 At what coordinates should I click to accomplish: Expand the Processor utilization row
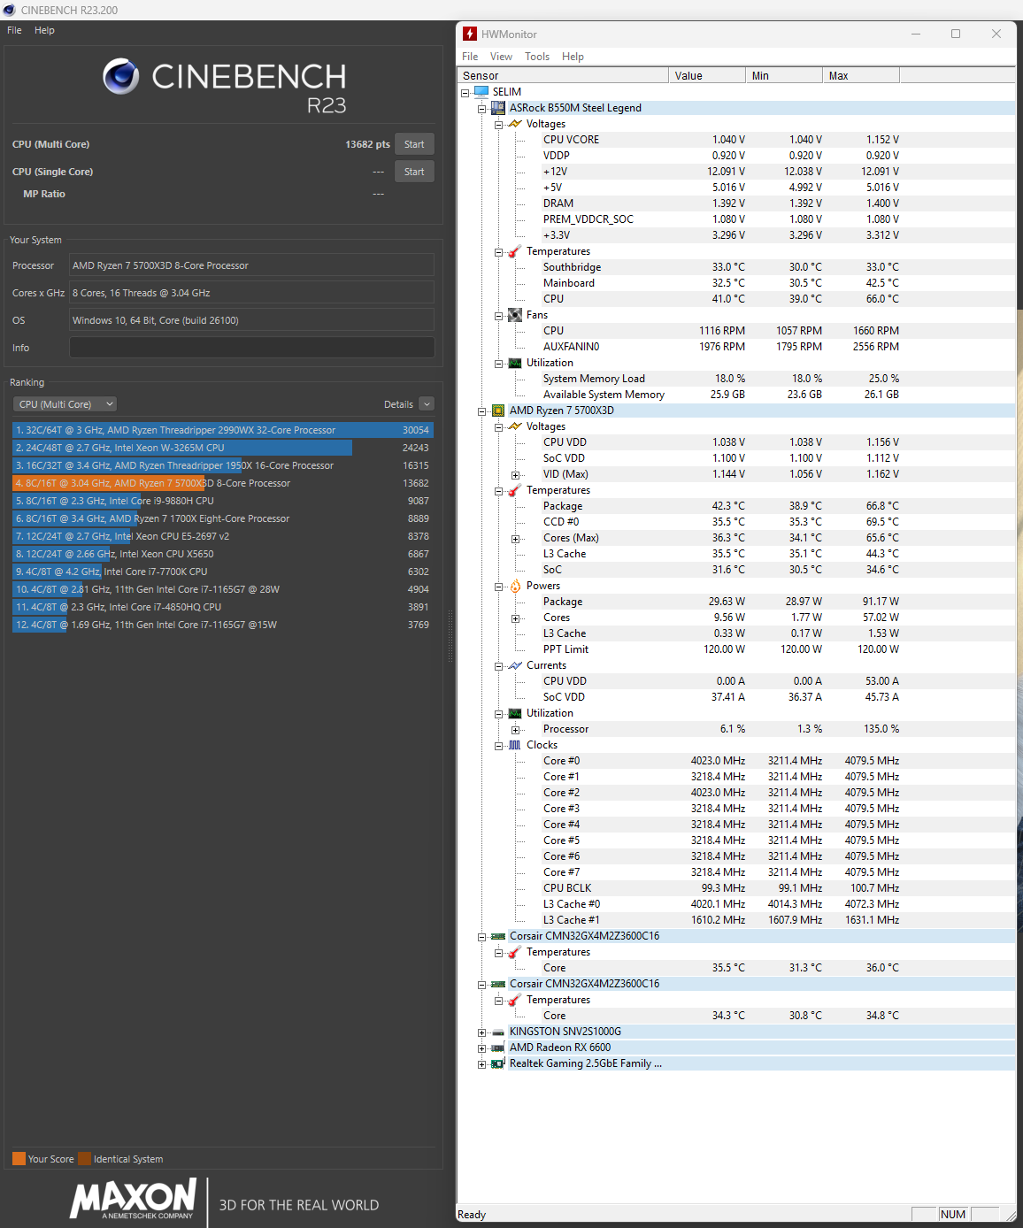coord(515,730)
